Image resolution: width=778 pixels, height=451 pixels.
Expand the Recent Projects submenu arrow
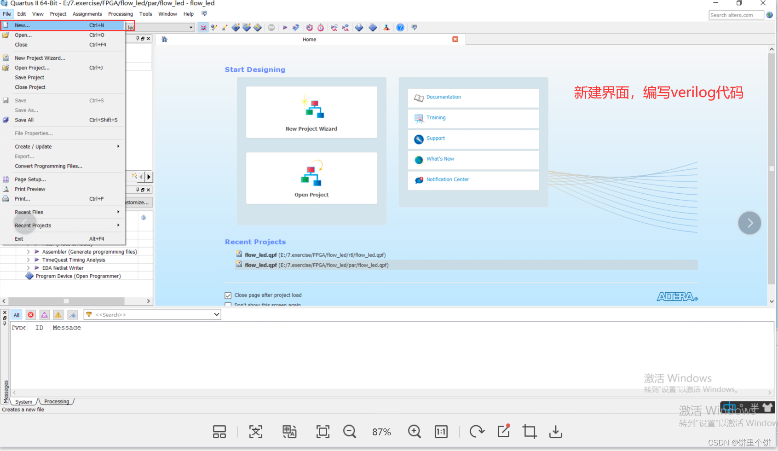(118, 225)
